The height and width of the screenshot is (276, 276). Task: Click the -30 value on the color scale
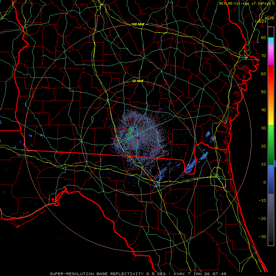pos(262,236)
